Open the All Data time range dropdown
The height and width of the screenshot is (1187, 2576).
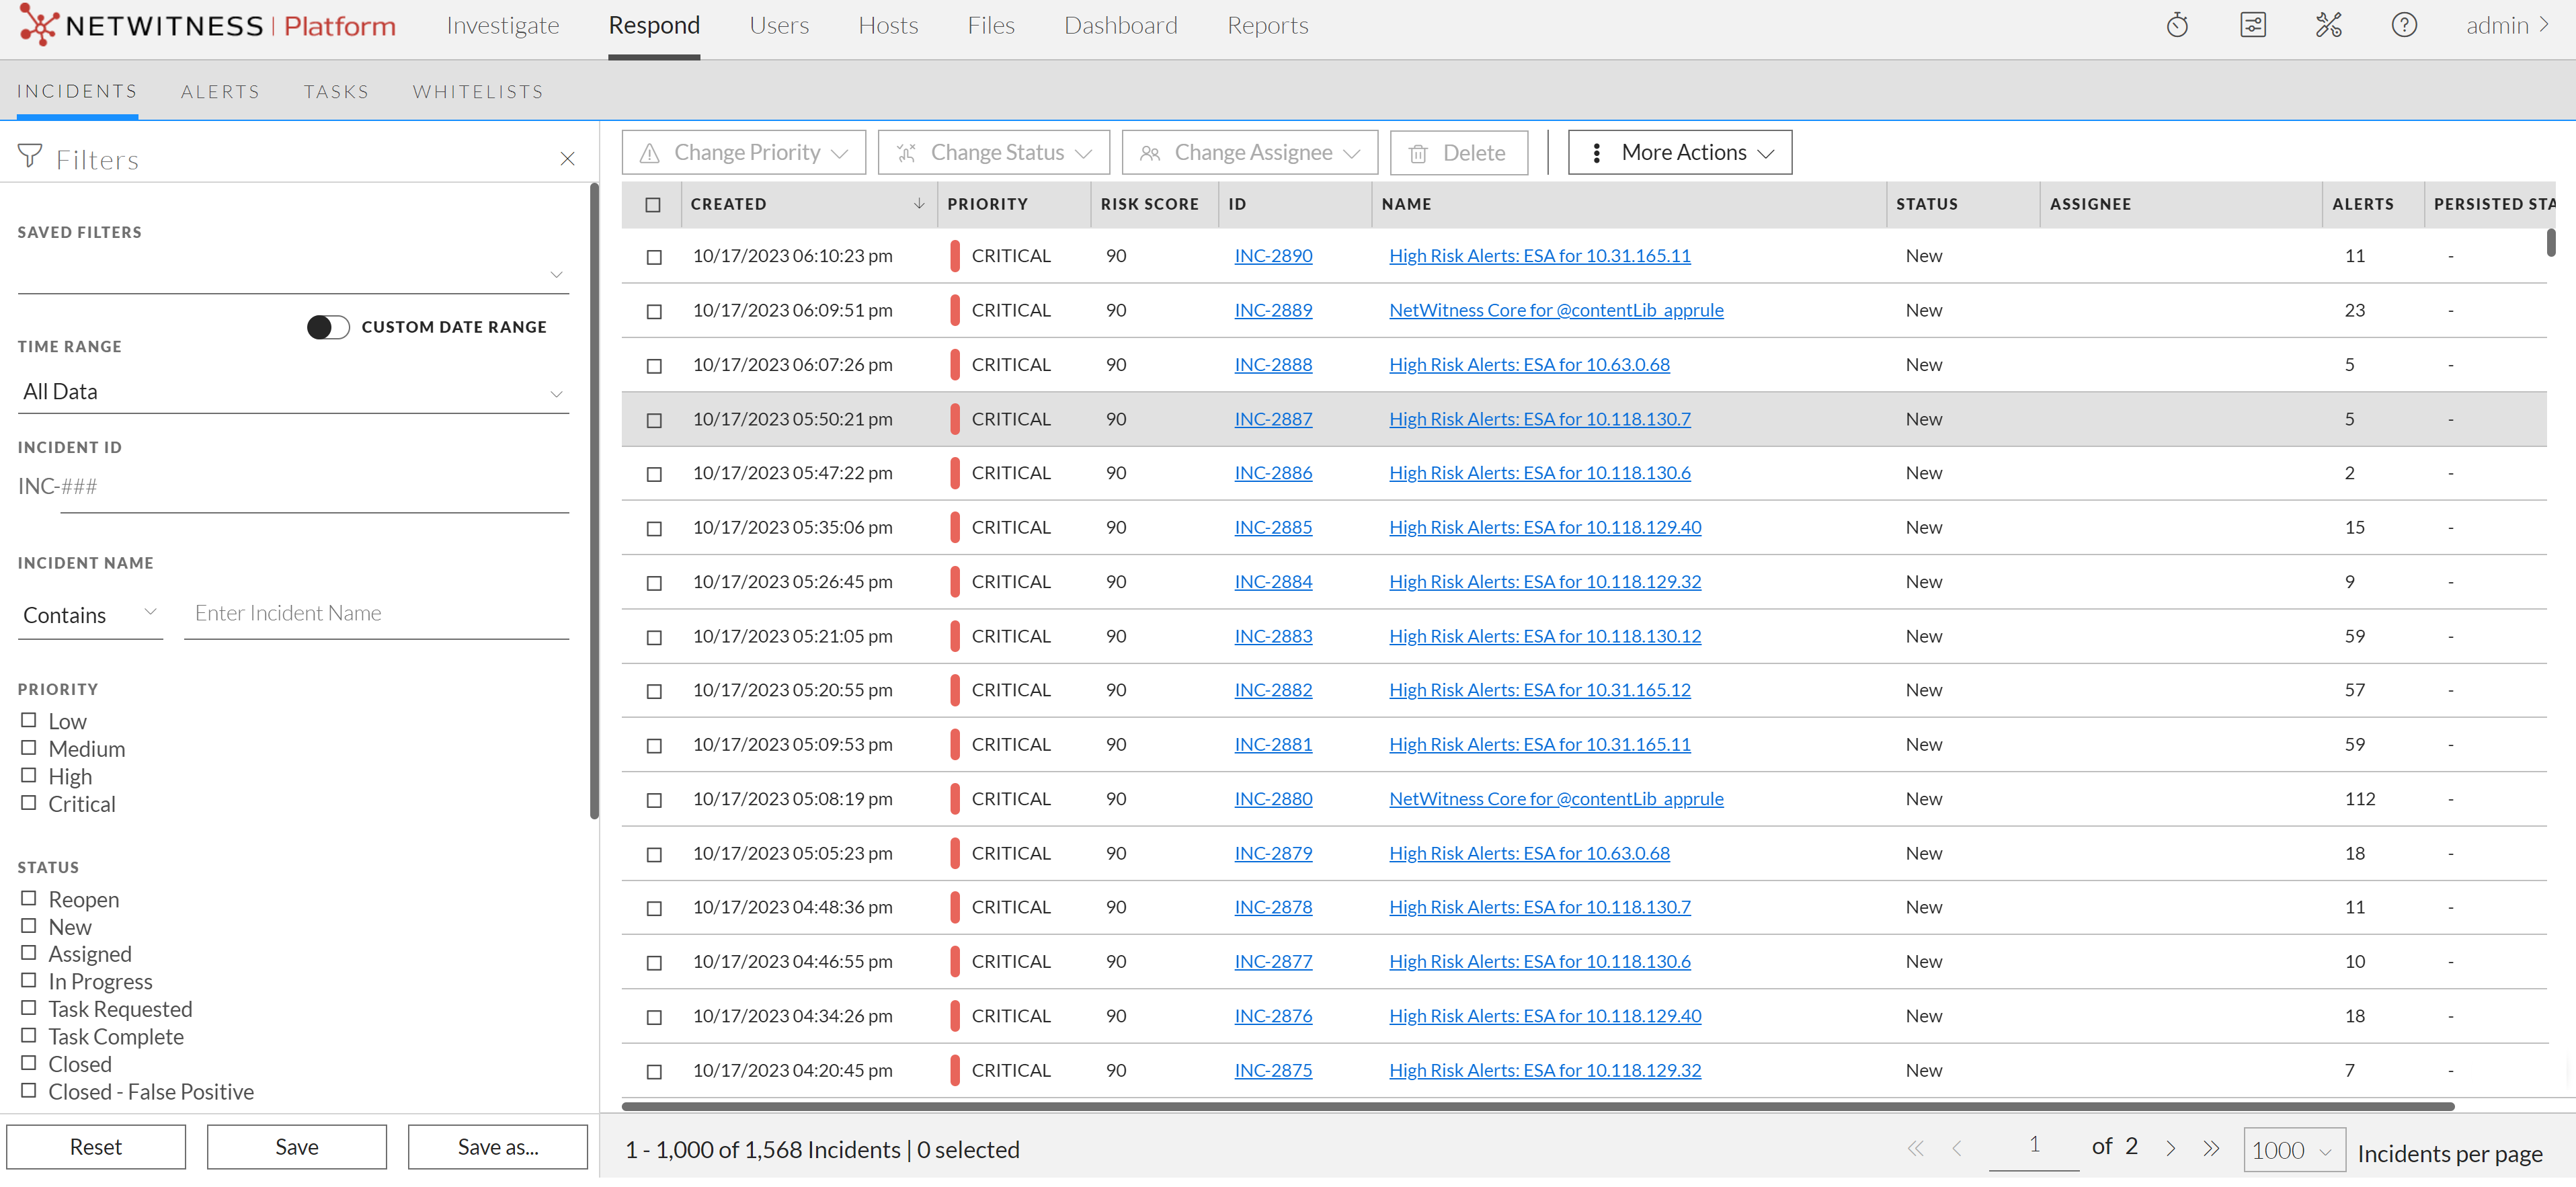click(292, 392)
